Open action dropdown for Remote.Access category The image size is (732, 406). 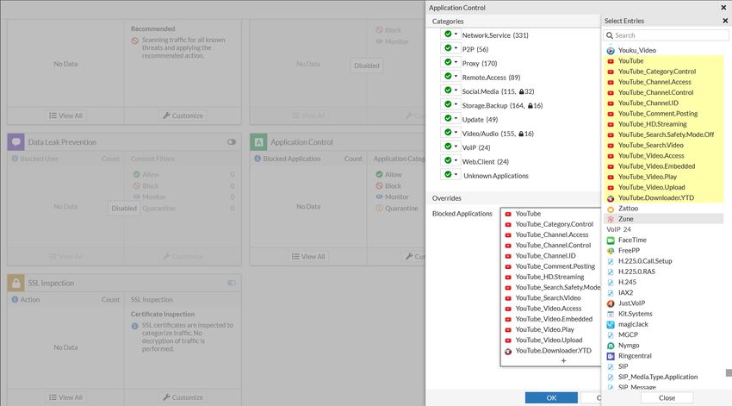(450, 77)
